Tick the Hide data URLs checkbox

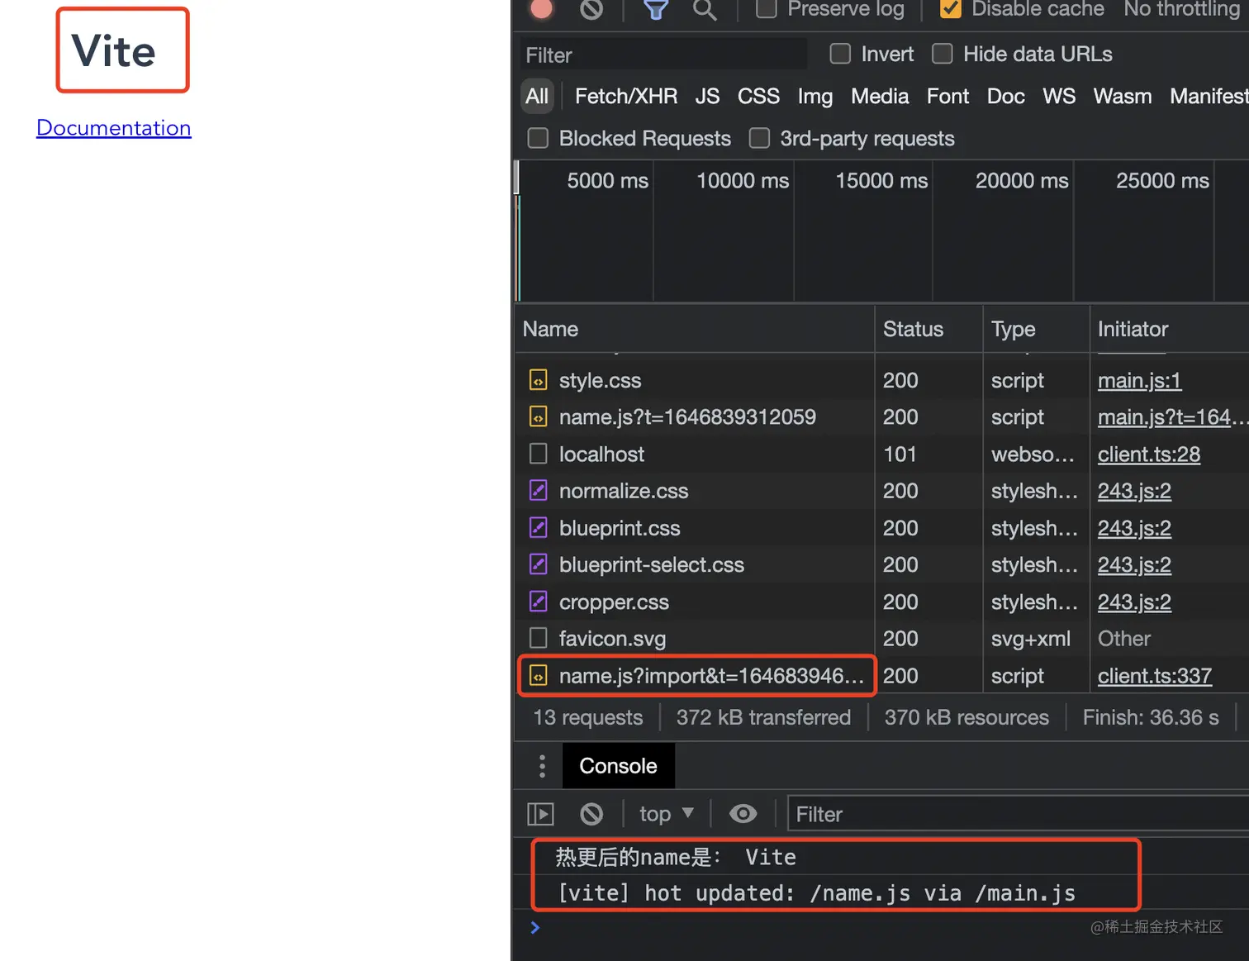943,54
